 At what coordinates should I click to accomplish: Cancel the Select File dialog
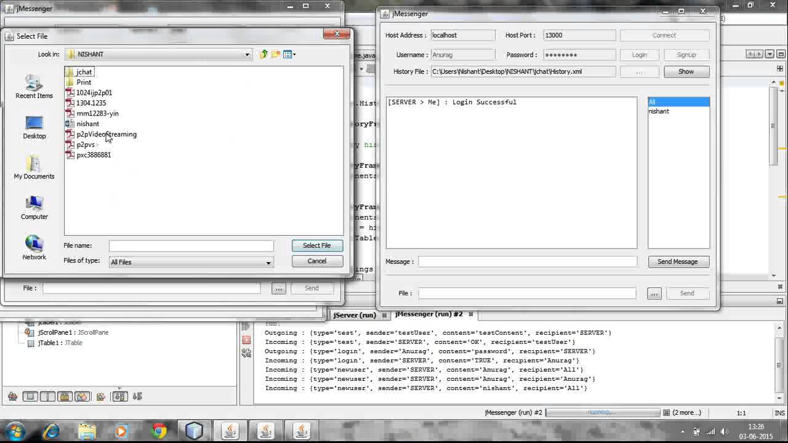317,261
